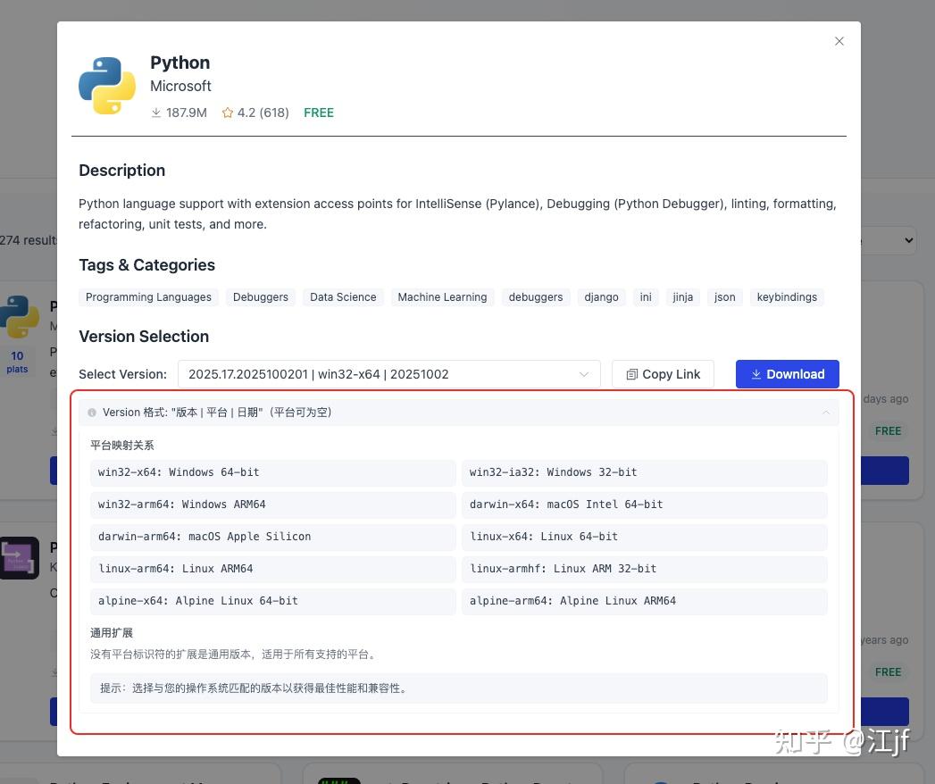Viewport: 935px width, 784px height.
Task: Click the 平台映射关系 heading
Action: [x=122, y=446]
